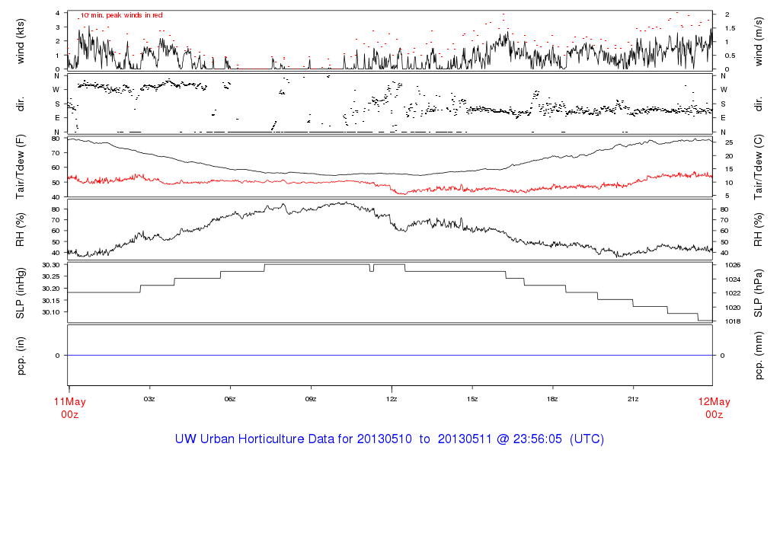Click the '15z' time tick label
The image size is (780, 533).
pos(472,399)
